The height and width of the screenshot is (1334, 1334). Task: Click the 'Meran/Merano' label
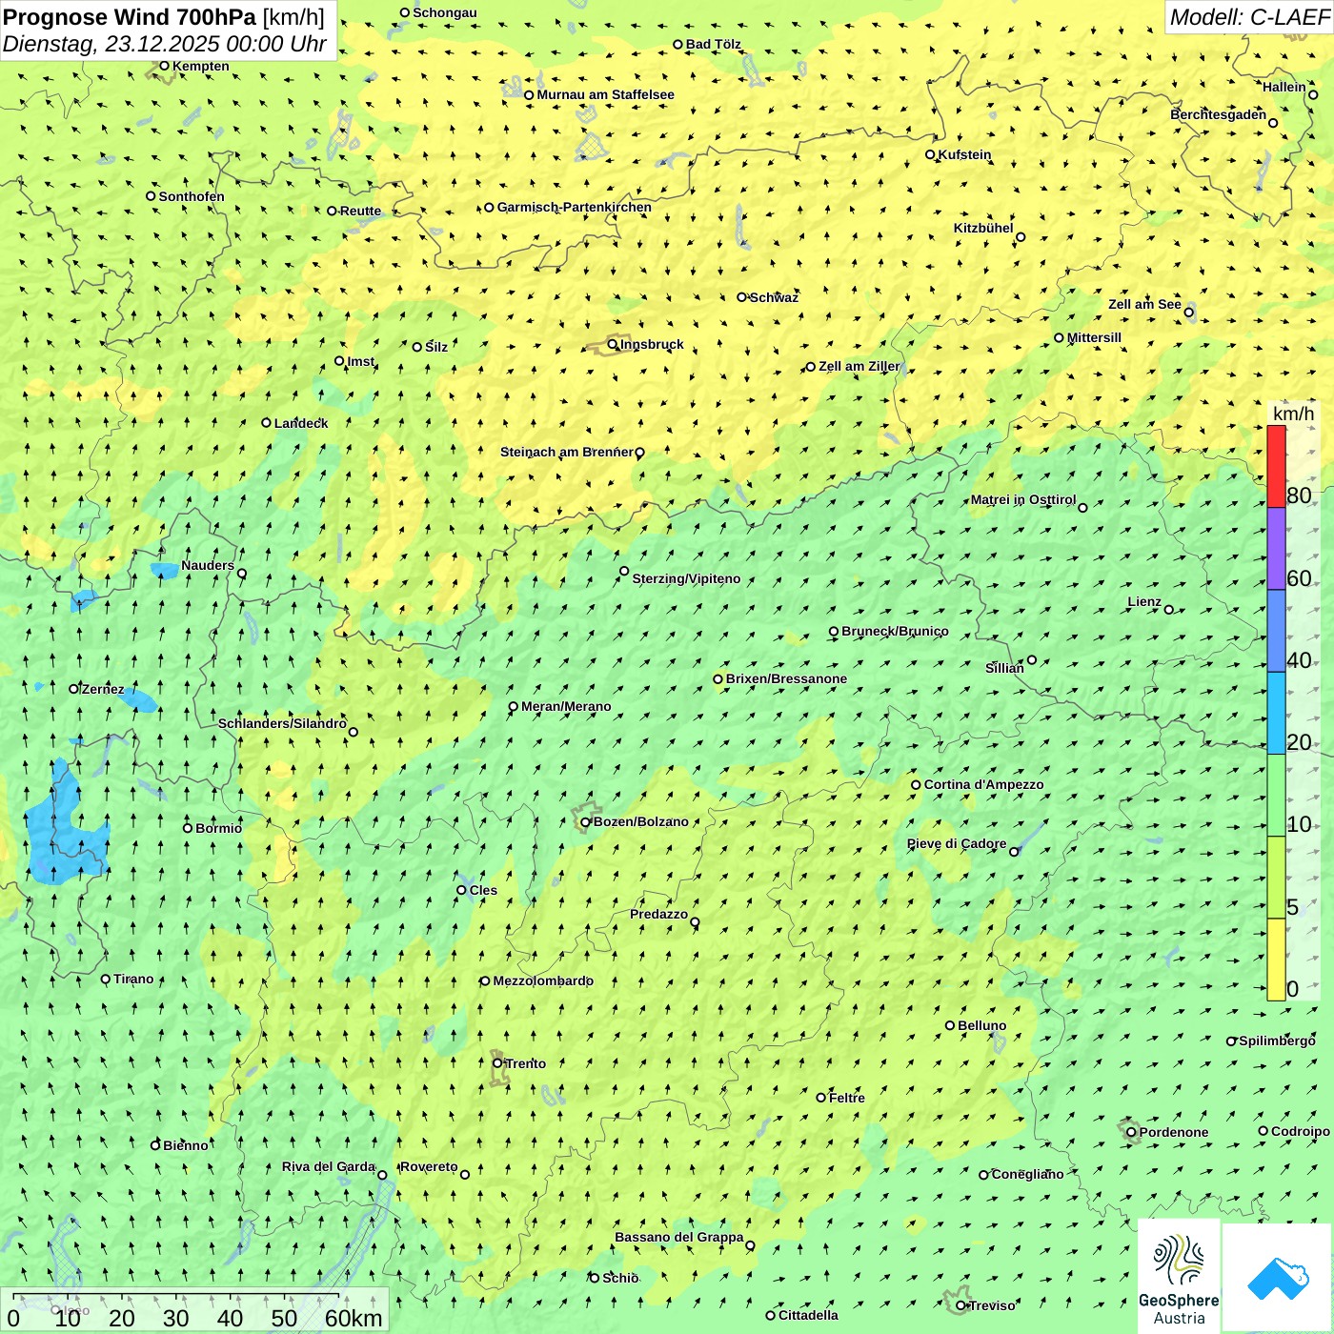[x=566, y=707]
